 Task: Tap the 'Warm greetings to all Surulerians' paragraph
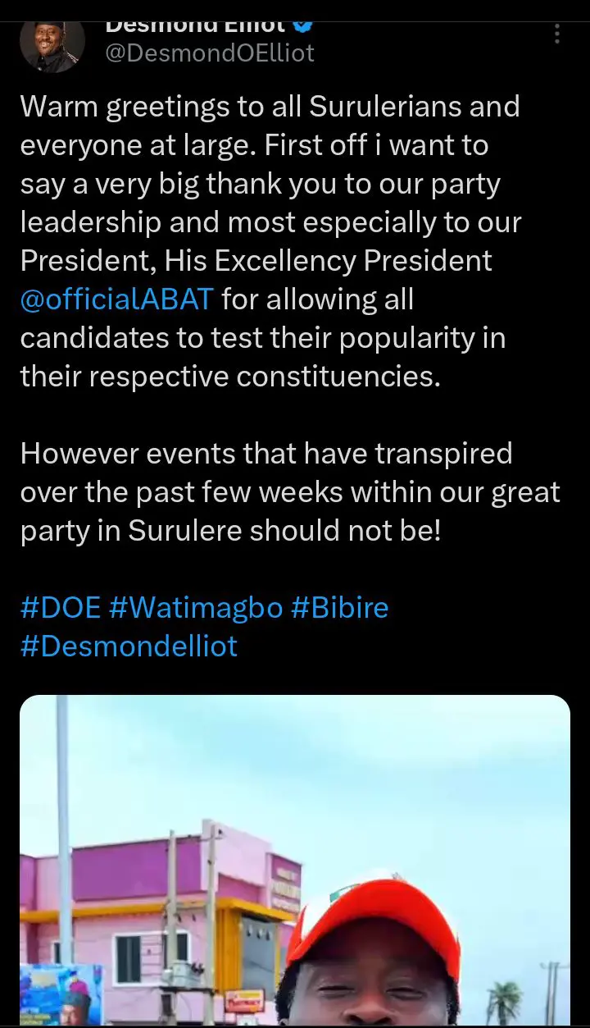click(270, 241)
